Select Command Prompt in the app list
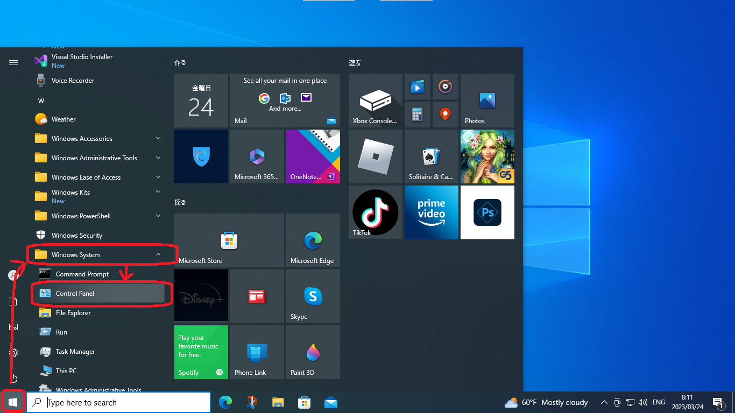Screen dimensions: 735x413 pyautogui.click(x=82, y=274)
